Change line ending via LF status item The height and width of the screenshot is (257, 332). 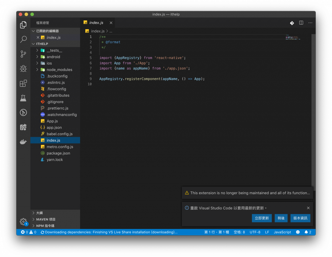point(267,232)
